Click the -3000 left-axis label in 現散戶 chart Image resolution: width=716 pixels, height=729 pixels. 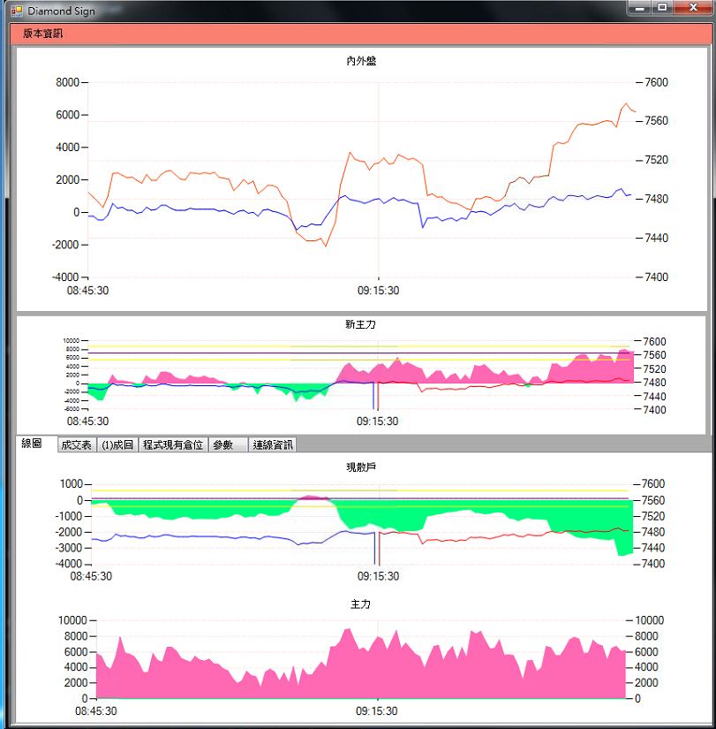click(69, 548)
